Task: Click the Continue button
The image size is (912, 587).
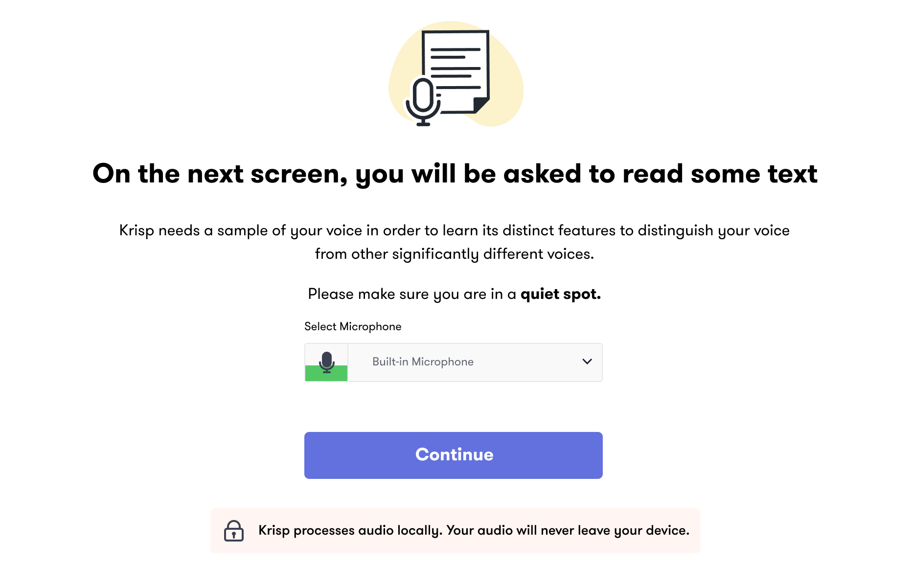Action: click(453, 455)
